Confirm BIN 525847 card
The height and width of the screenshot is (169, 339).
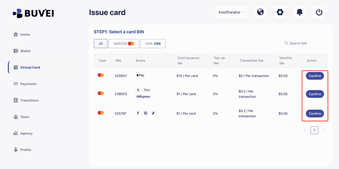pyautogui.click(x=315, y=76)
